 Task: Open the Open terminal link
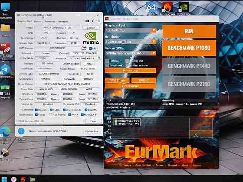pos(143,165)
